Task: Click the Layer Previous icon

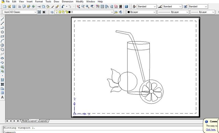Action: tap(120, 12)
